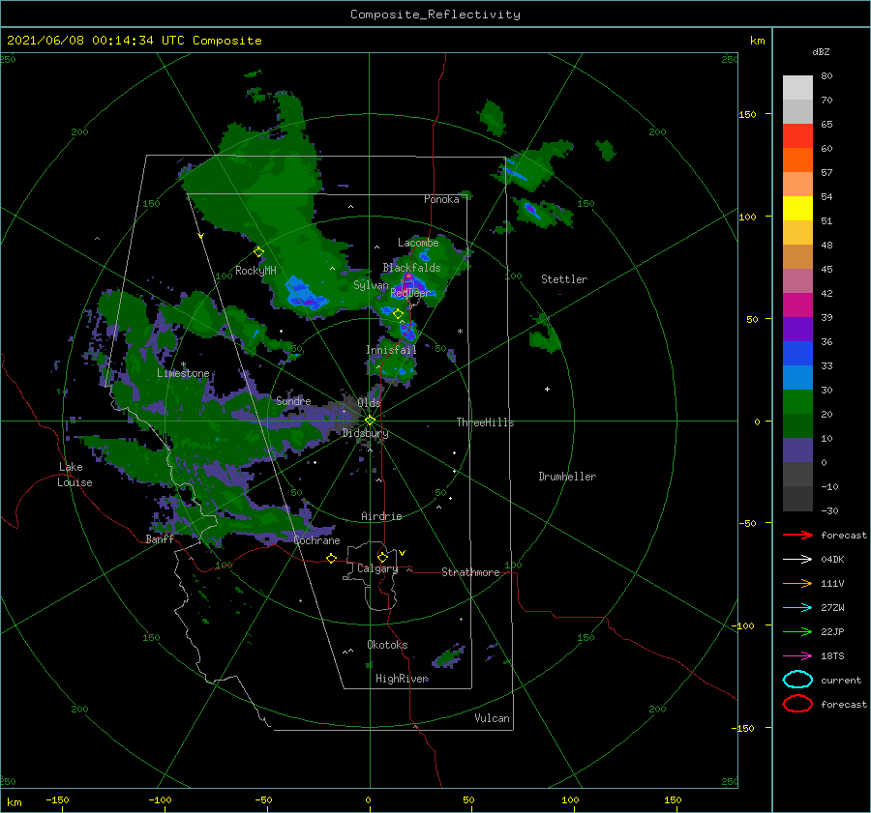Click the Vulcan city label
871x813 pixels.
click(x=492, y=718)
